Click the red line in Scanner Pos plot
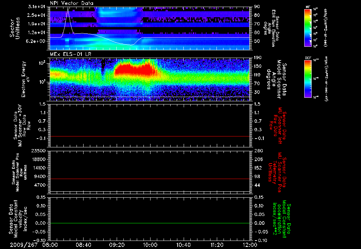Image resolution: width=361 pixels, height=249 pixels. (150, 179)
